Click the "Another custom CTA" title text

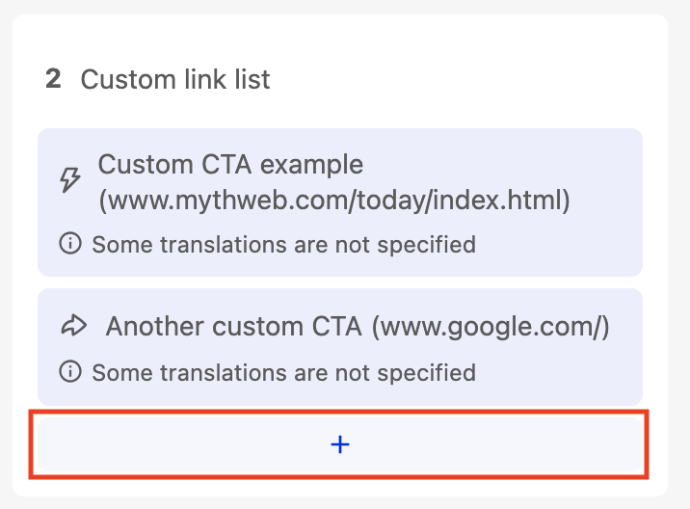[x=234, y=327]
